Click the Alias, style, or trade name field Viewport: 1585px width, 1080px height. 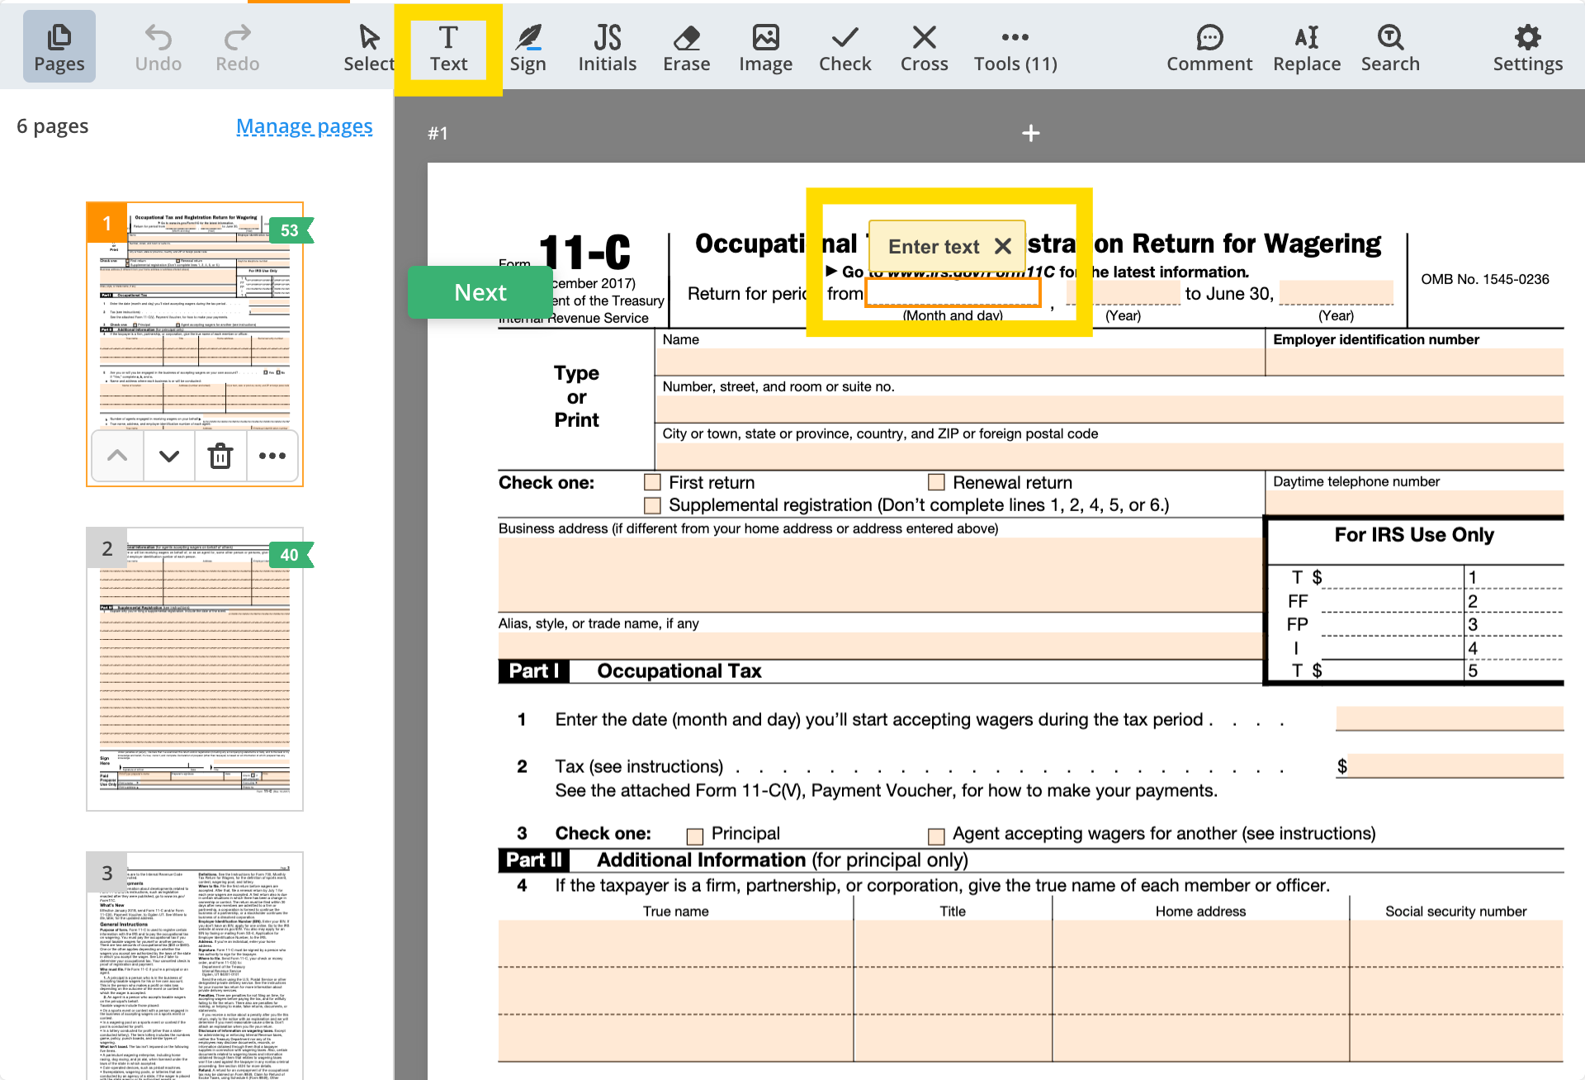881,646
